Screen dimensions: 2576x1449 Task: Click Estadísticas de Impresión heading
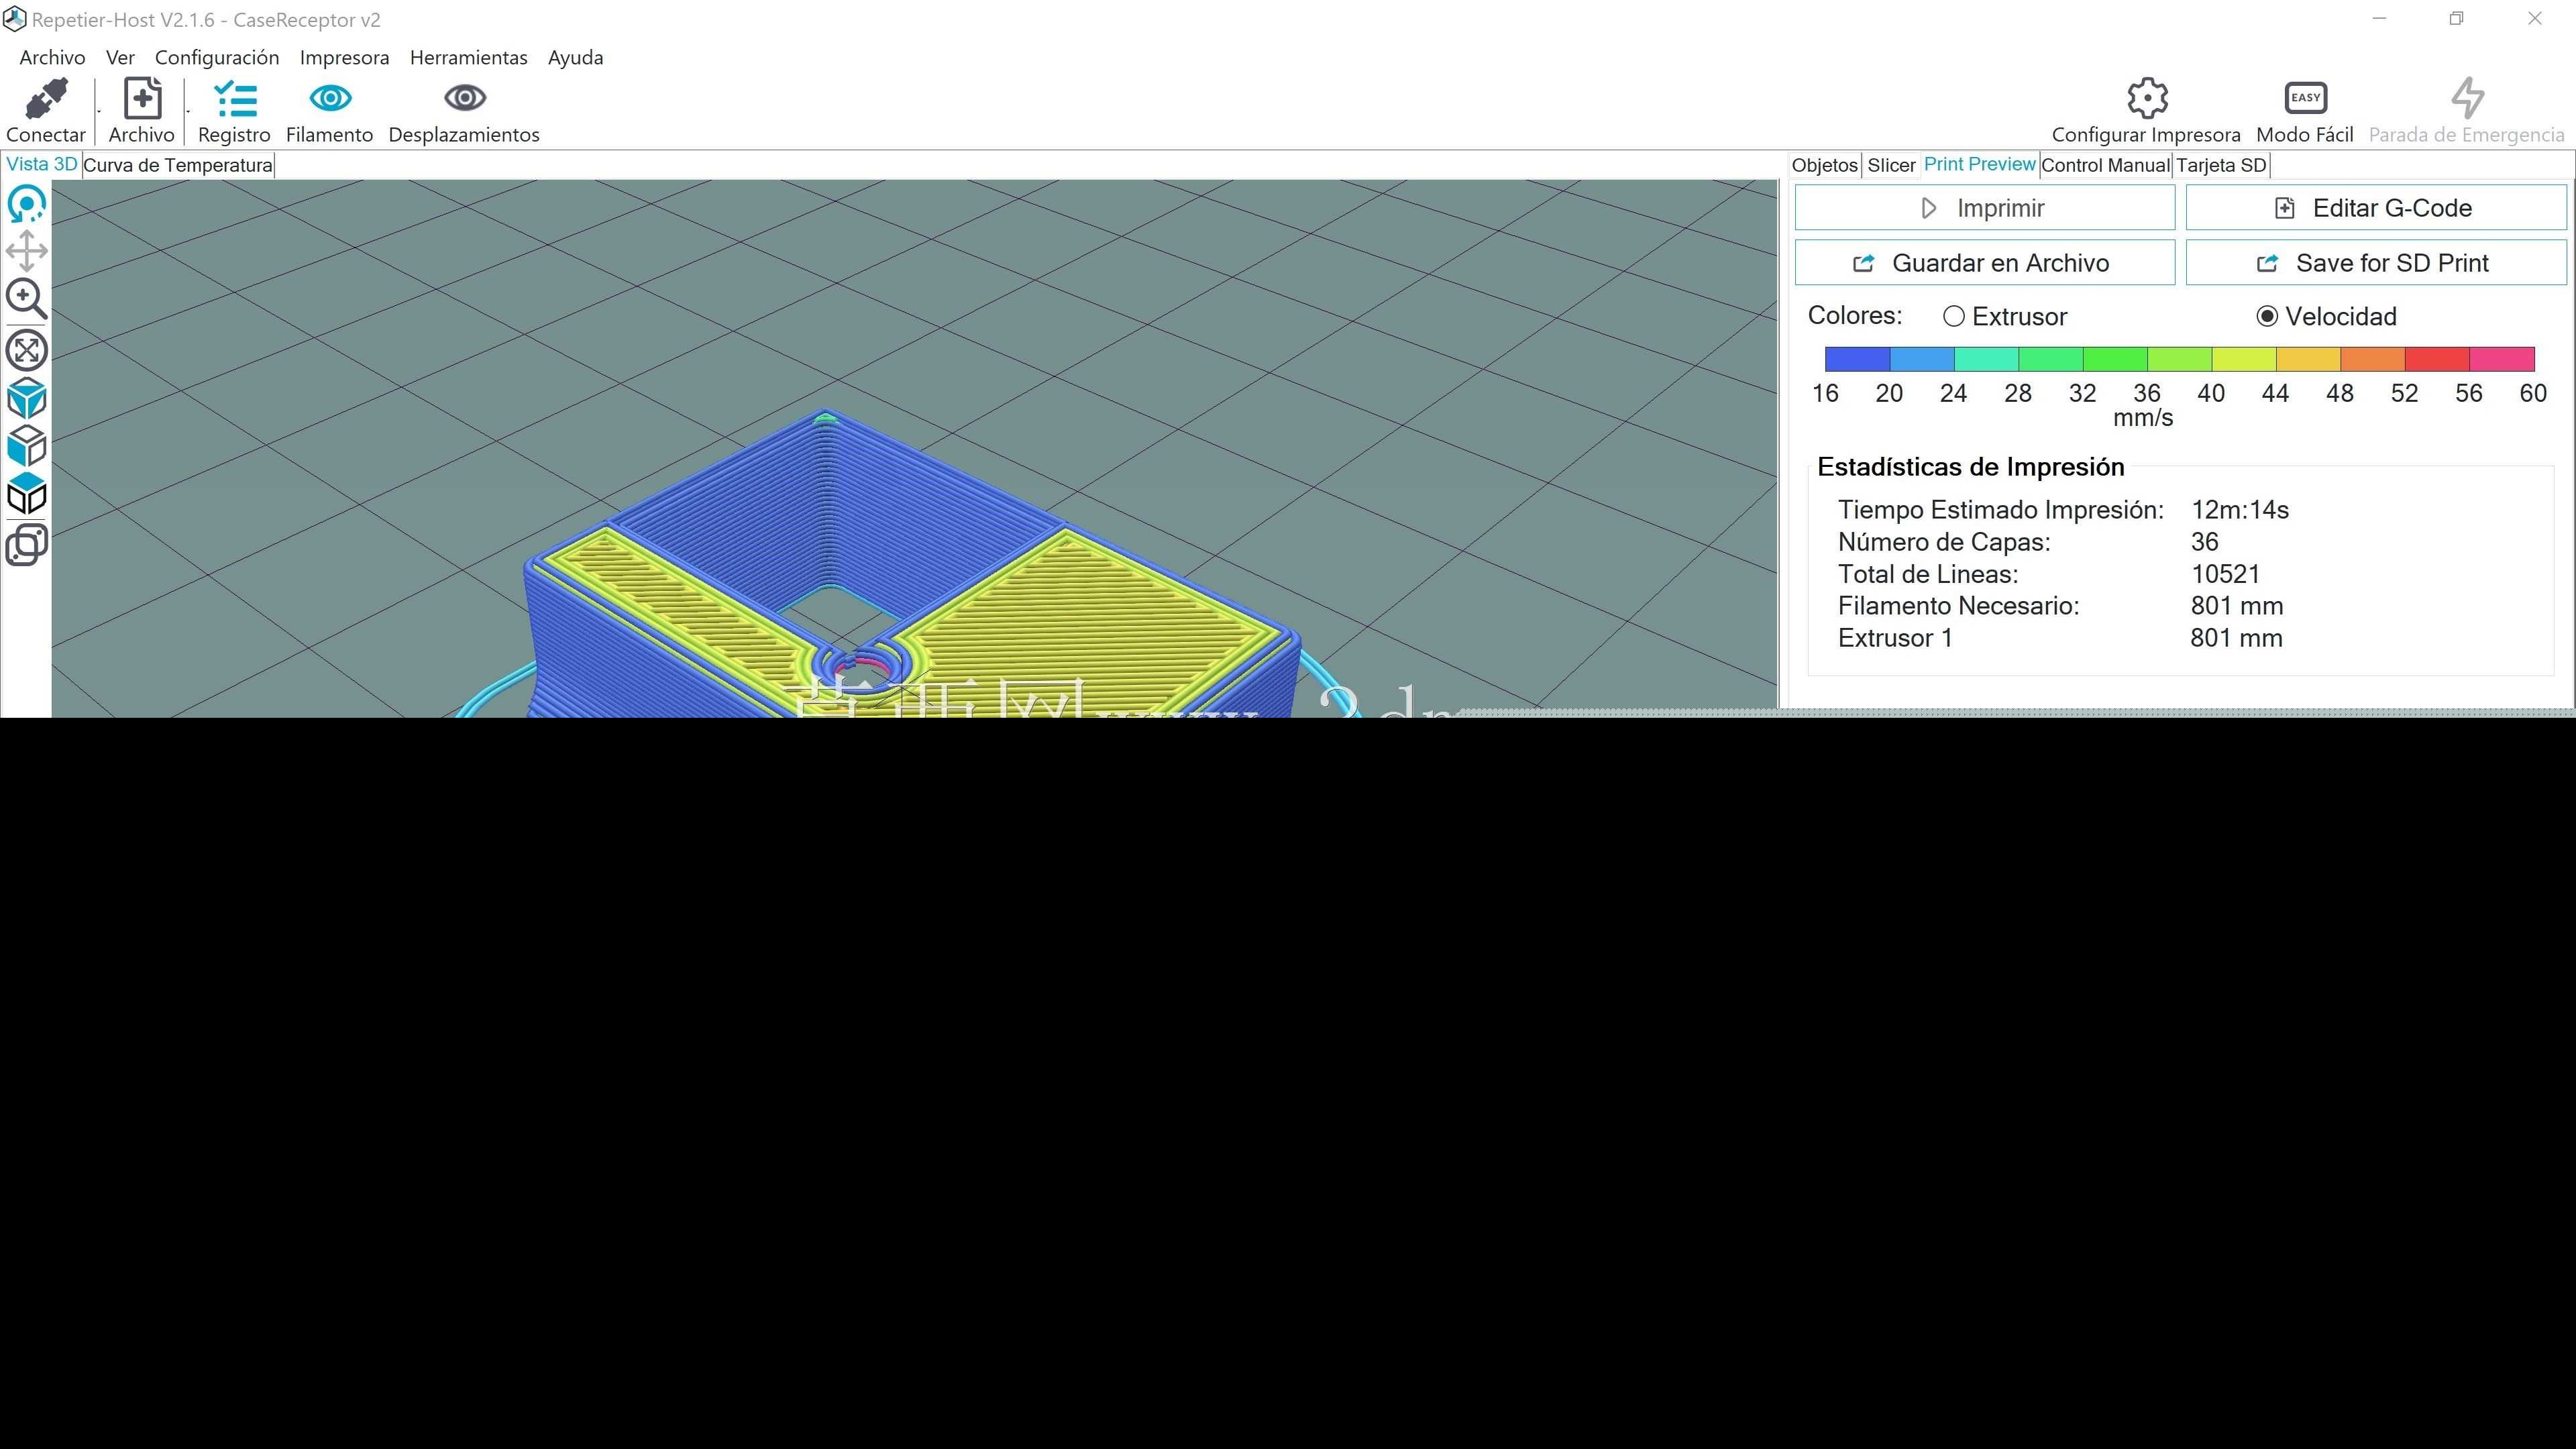pyautogui.click(x=1970, y=467)
